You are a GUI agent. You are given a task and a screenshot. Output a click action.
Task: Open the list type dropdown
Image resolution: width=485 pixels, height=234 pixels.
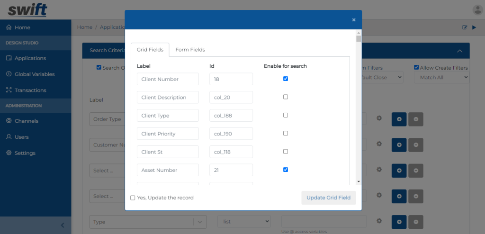(x=244, y=221)
